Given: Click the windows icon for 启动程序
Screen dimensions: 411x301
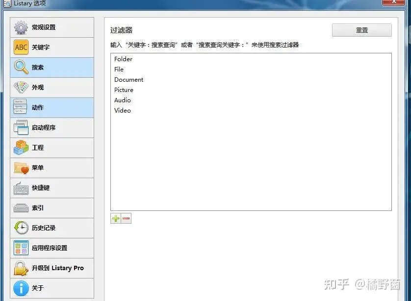Looking at the screenshot, I should coord(21,127).
